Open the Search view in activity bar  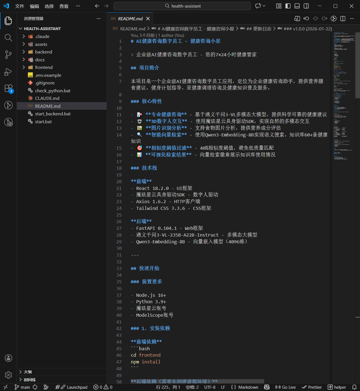click(8, 38)
